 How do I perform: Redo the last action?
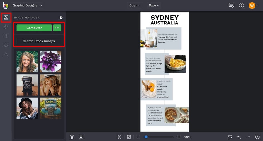point(248,137)
